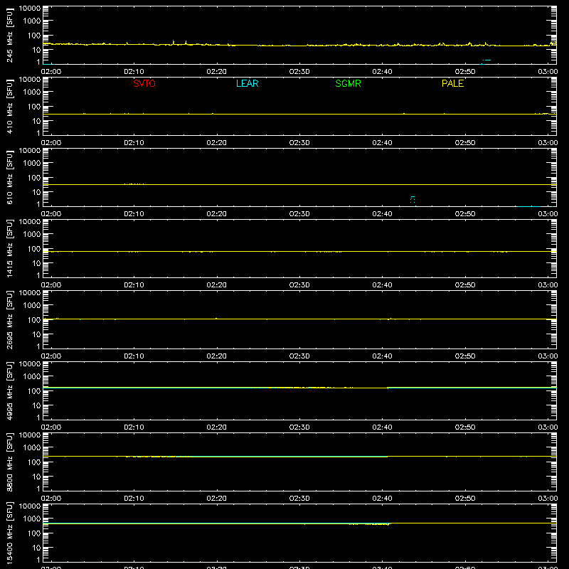This screenshot has height=569, width=569.
Task: Click the 02:00 tick label under 8800 MHz plot
Action: [51, 499]
